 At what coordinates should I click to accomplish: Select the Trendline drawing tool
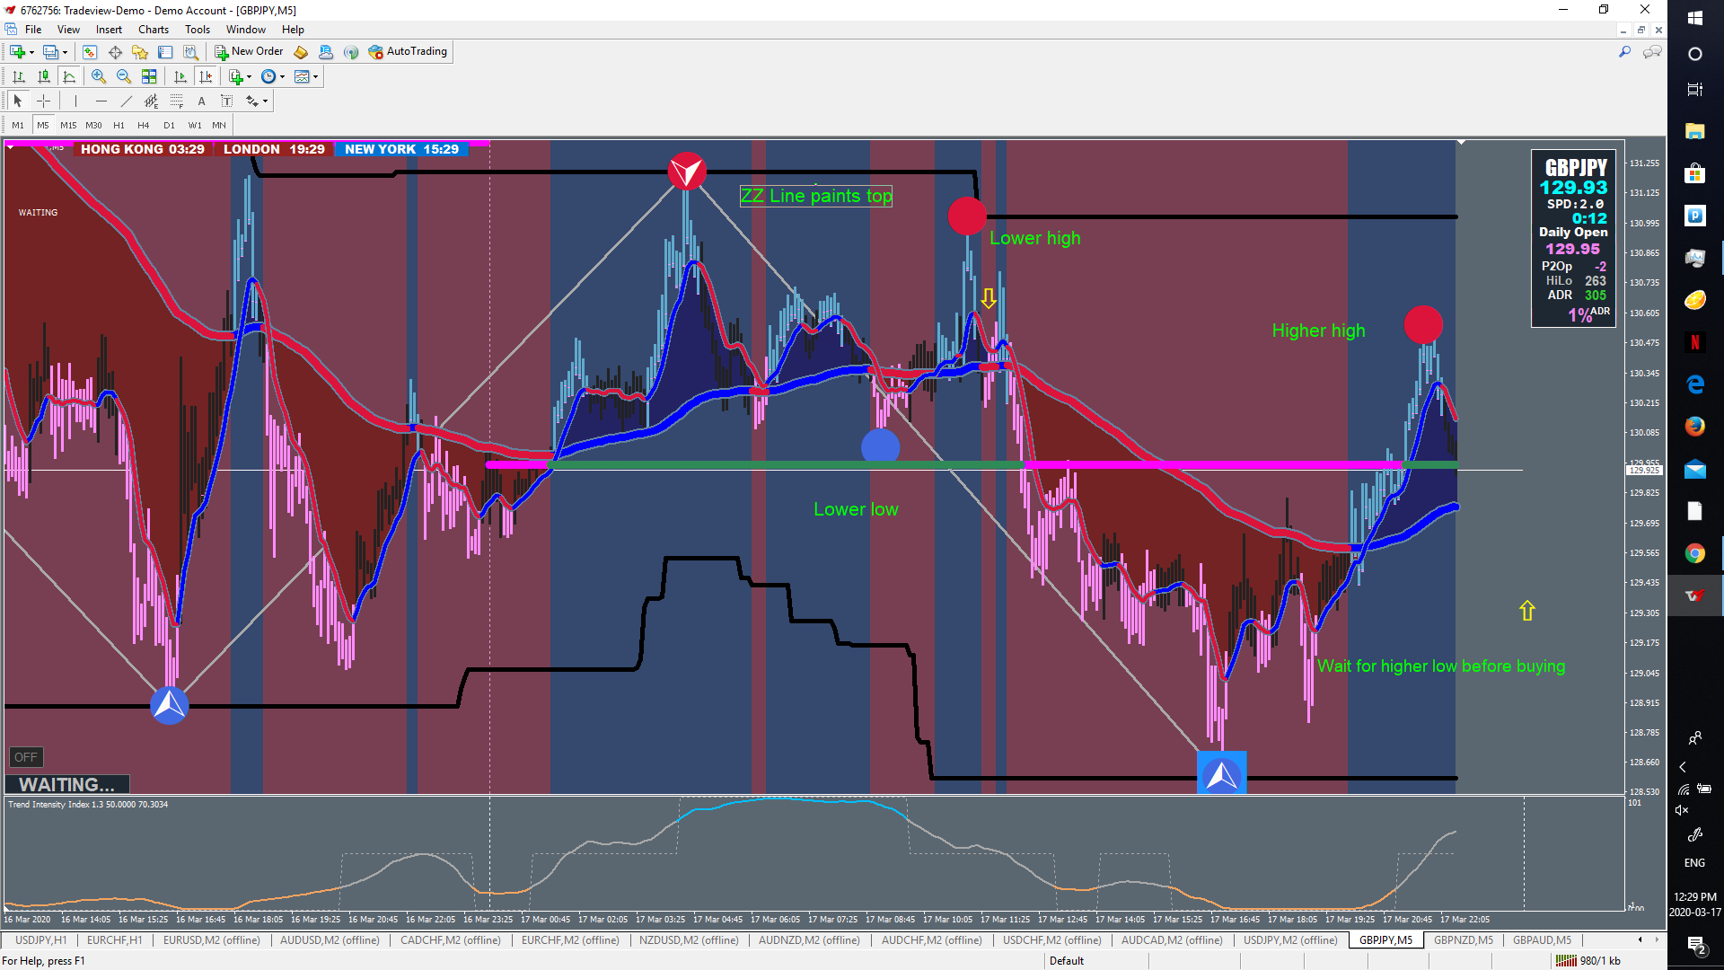point(127,101)
